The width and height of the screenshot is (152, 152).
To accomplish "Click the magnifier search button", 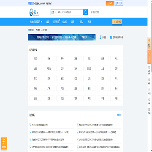I will click(85, 12).
